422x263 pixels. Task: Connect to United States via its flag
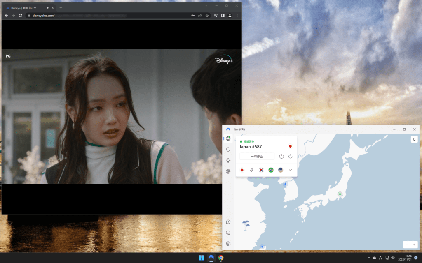click(x=281, y=170)
